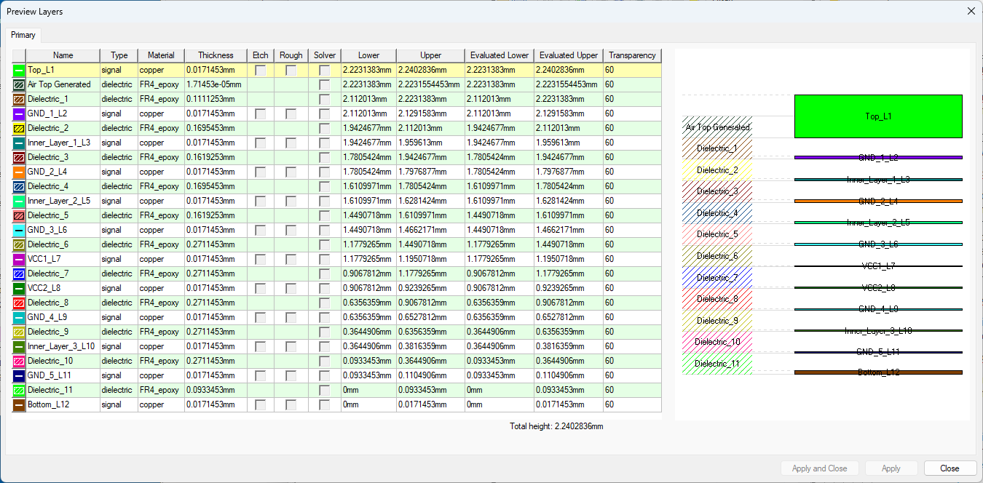Check the Solver box for Bottom_L12
Screen dimensions: 983x483
pyautogui.click(x=324, y=404)
